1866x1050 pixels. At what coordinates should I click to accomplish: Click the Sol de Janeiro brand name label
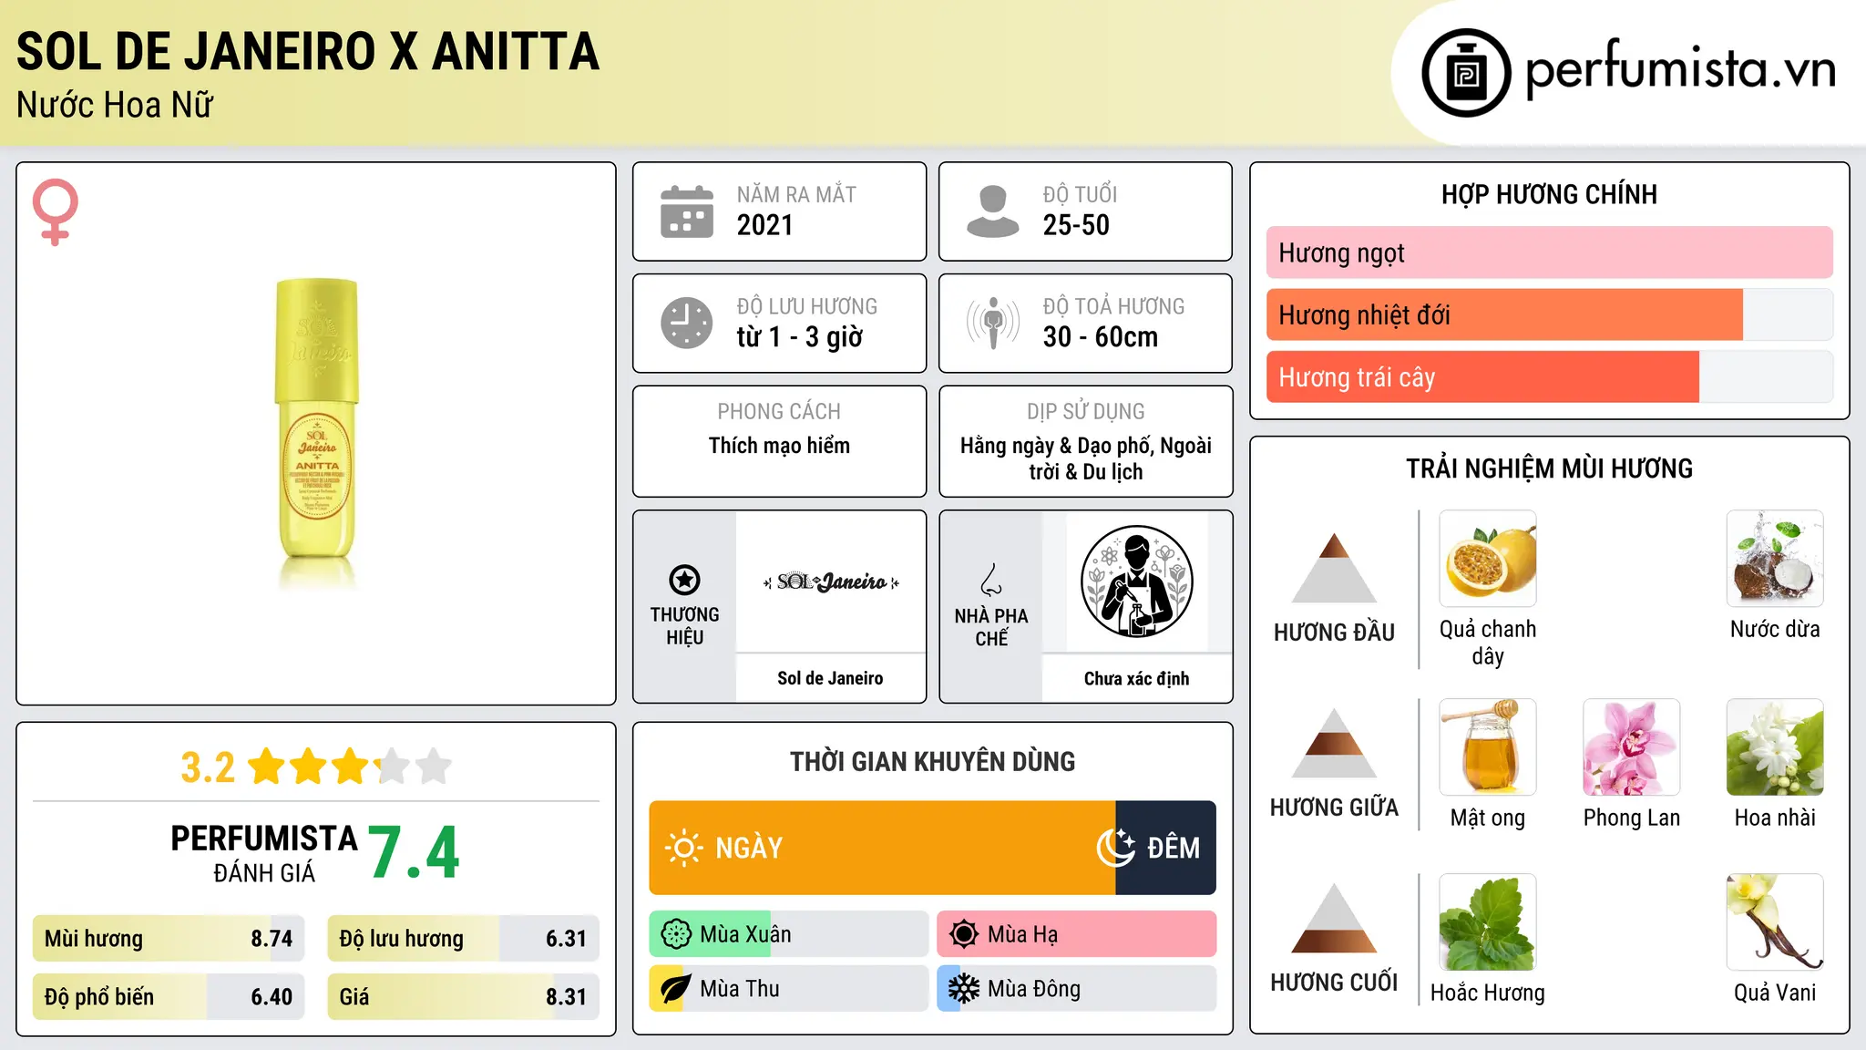[x=830, y=678]
